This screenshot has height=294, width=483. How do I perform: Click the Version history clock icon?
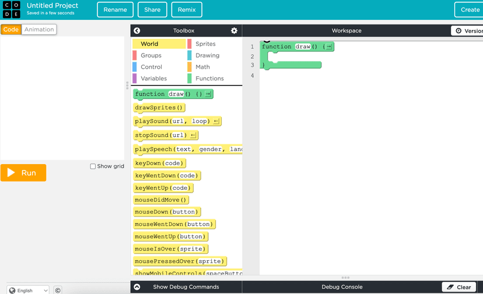458,31
